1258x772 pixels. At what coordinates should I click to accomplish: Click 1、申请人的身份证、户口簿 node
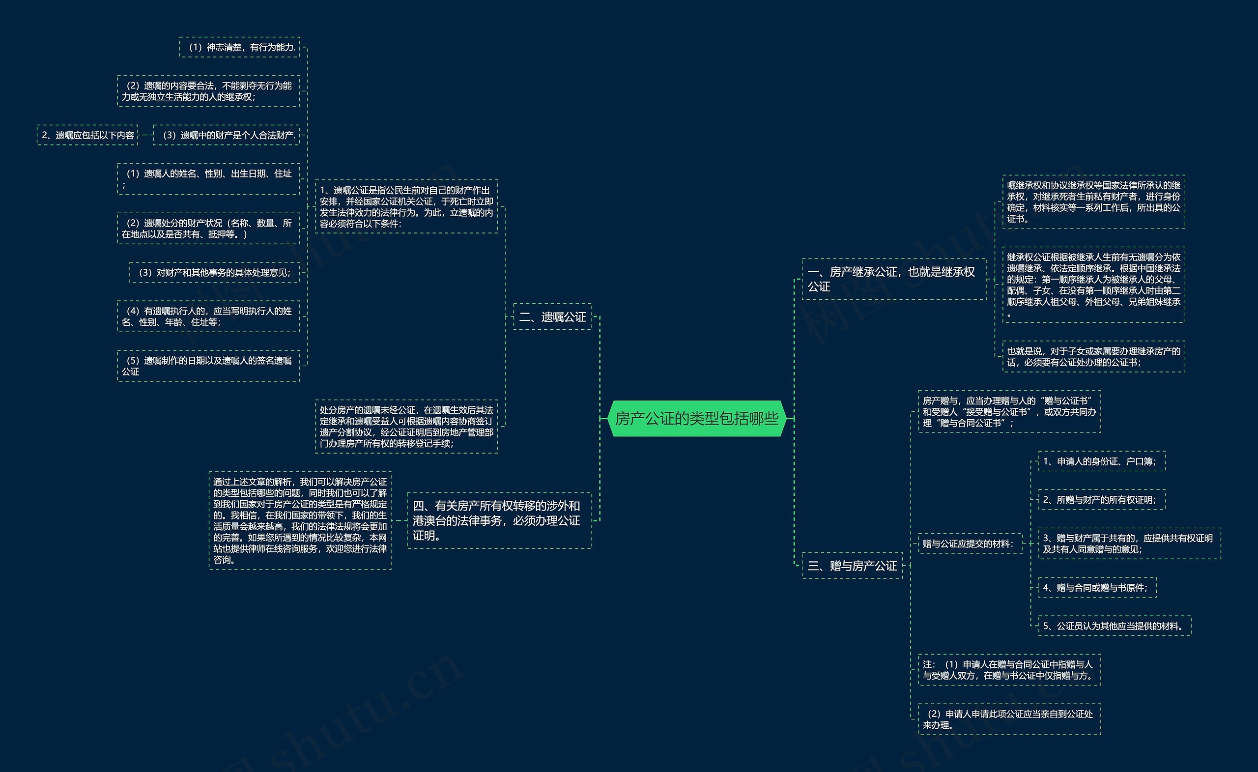1101,461
